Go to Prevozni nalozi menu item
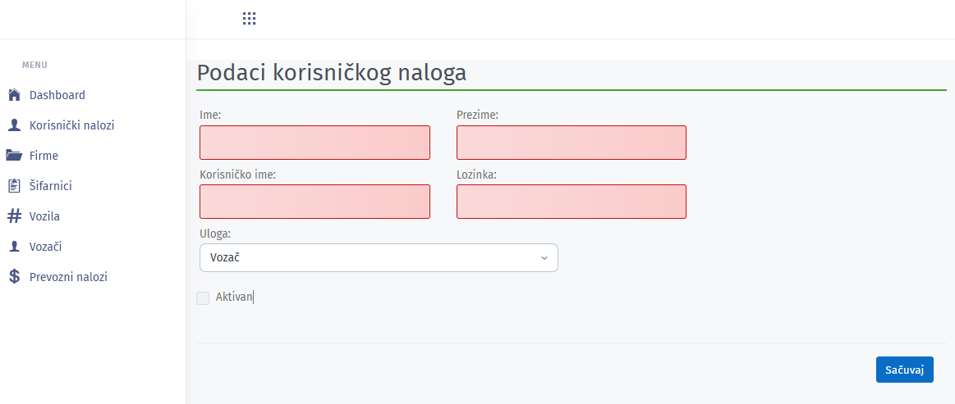Image resolution: width=955 pixels, height=404 pixels. click(68, 277)
